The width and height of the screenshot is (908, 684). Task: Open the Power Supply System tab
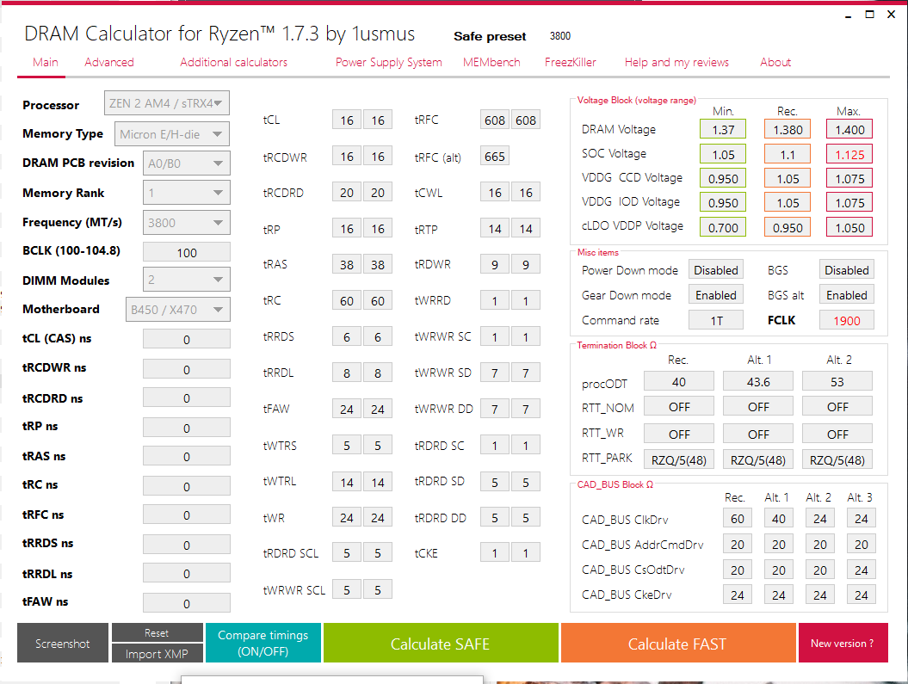click(388, 62)
